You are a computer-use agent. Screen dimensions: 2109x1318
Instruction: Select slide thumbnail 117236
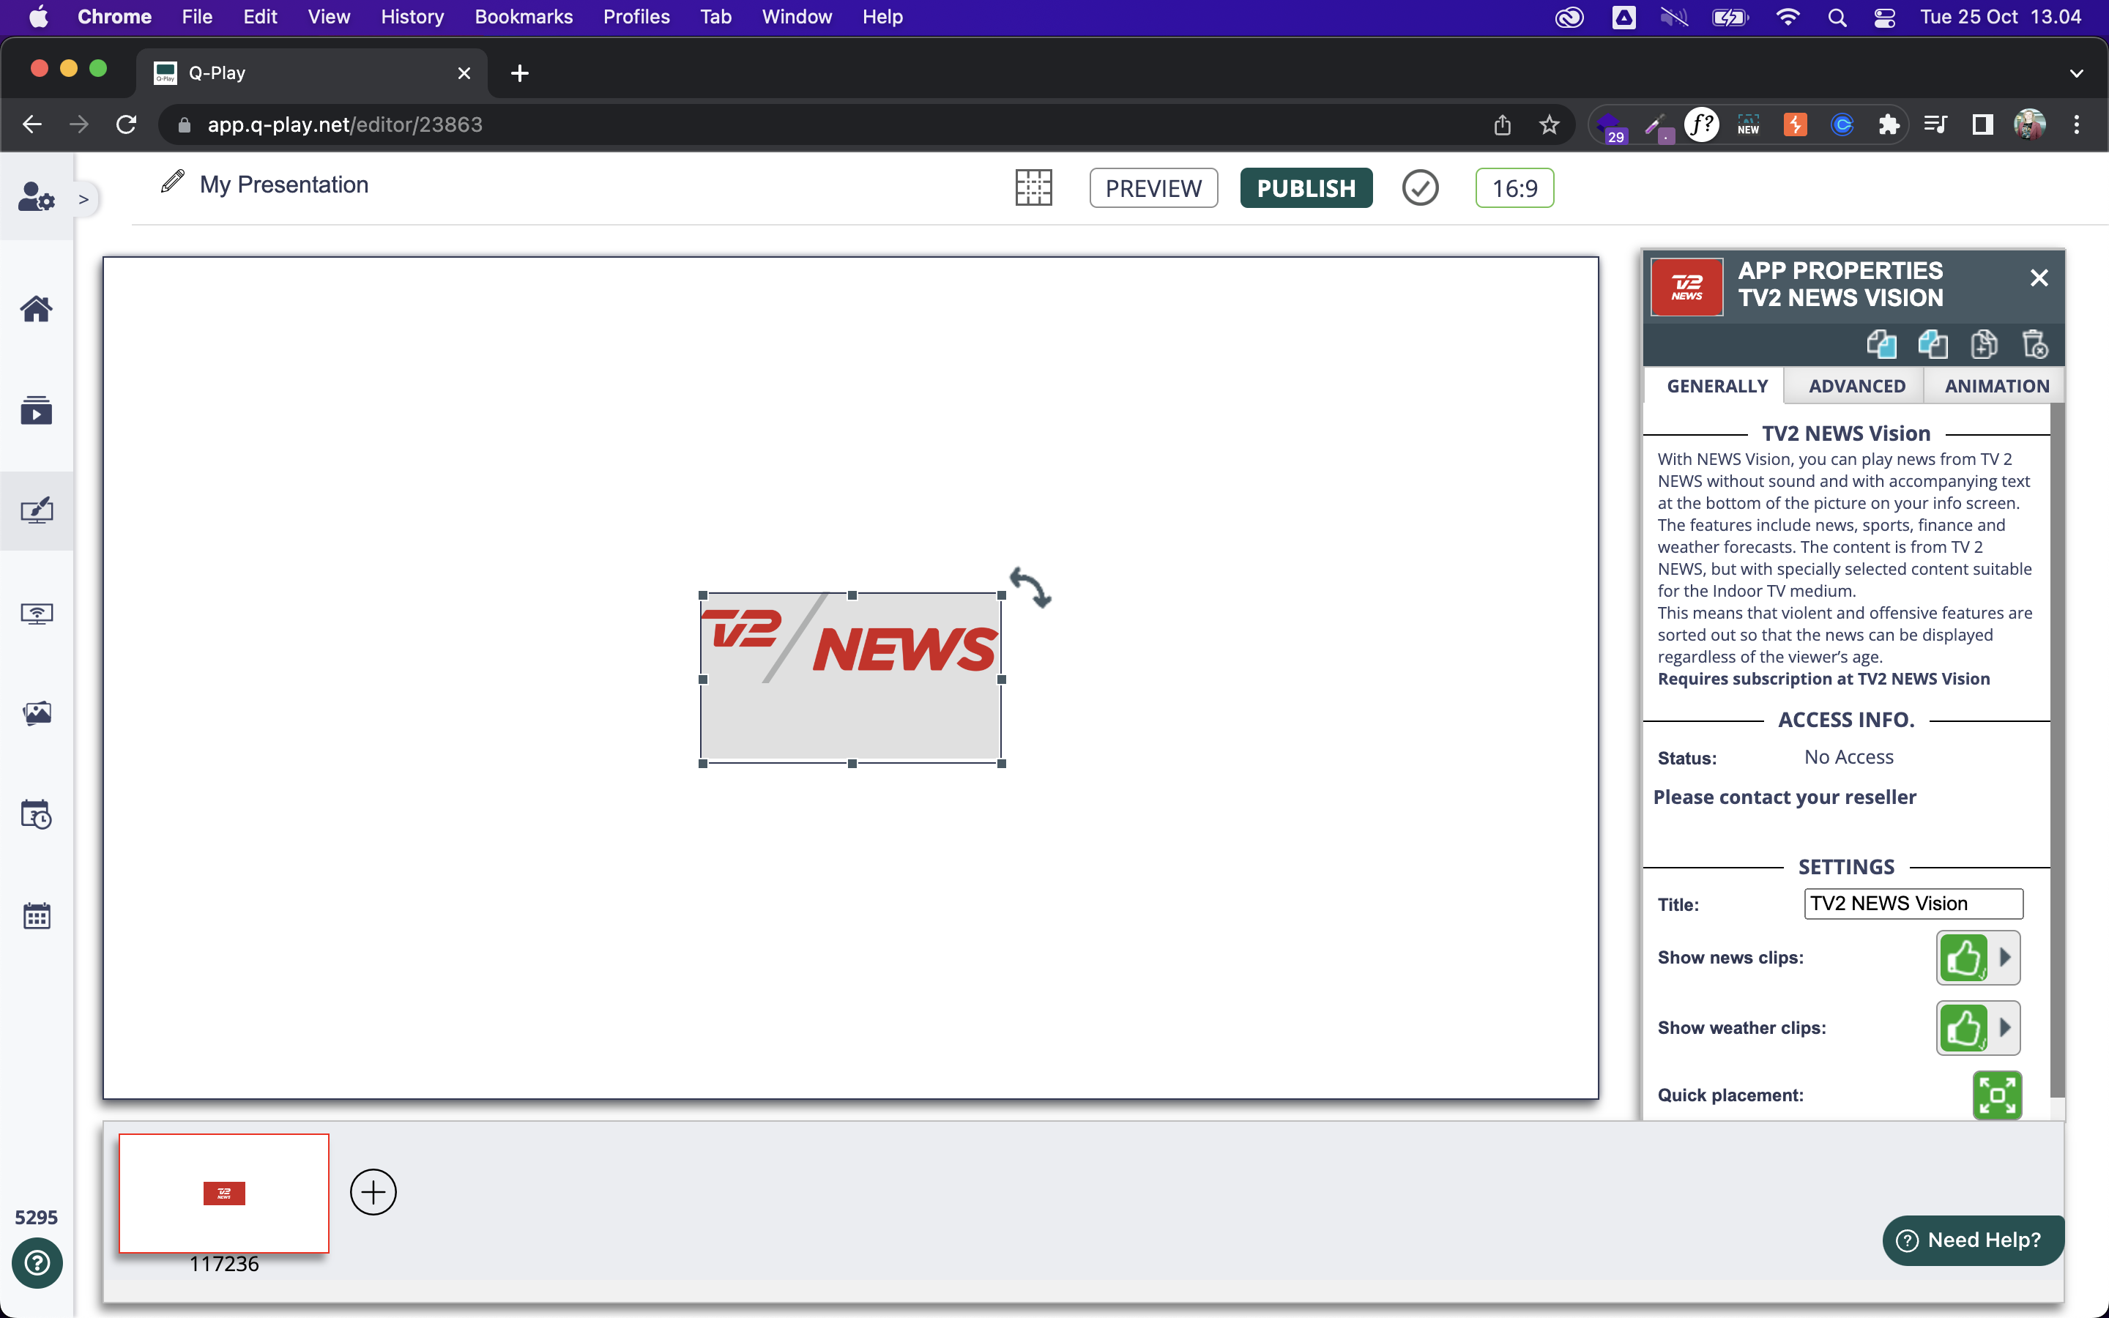(224, 1194)
